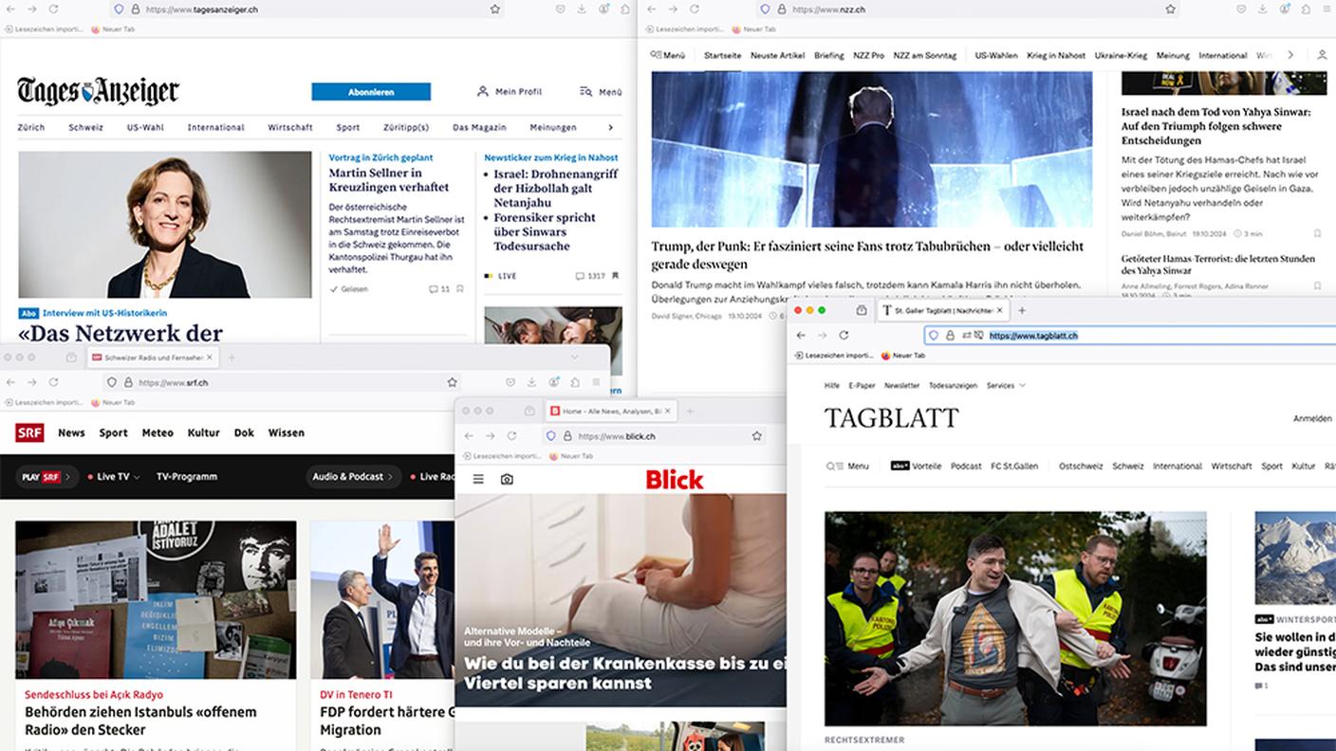1336x751 pixels.
Task: Click Neuer Tab bookmark in Tagblatt window
Action: pyautogui.click(x=902, y=356)
